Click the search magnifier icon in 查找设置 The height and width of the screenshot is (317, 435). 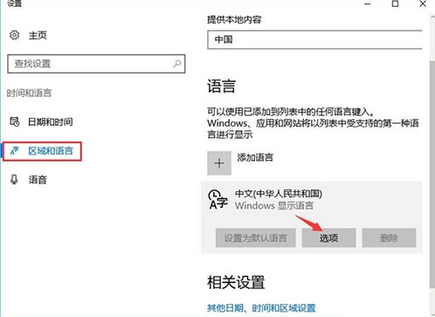click(177, 63)
